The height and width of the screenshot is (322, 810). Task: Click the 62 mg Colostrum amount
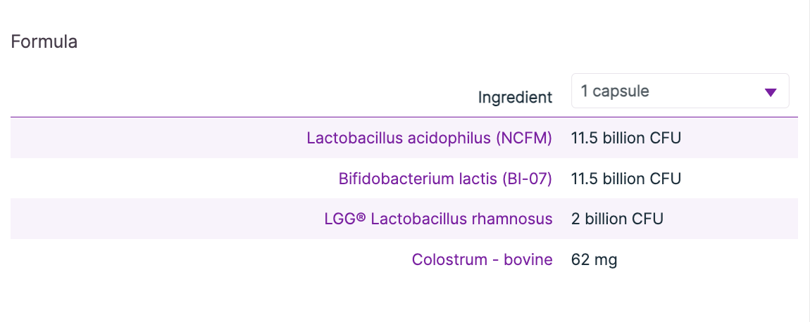pos(594,259)
